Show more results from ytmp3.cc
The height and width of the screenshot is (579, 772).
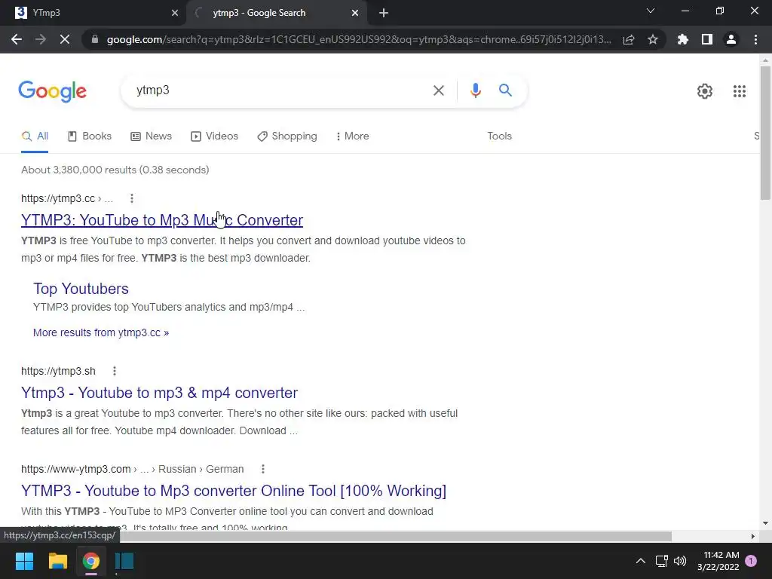(x=101, y=332)
